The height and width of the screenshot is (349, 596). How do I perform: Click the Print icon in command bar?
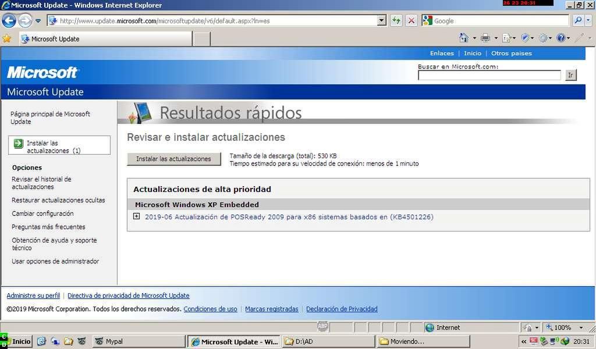coord(485,38)
